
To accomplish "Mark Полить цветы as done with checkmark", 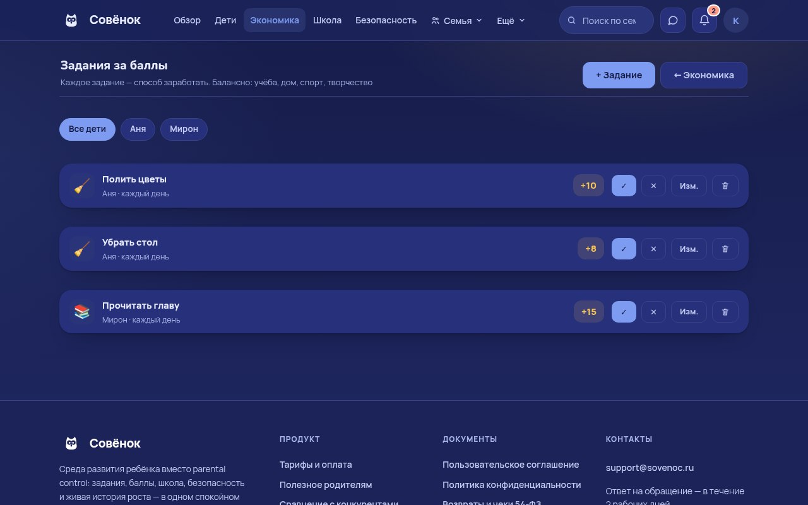I will pos(624,186).
